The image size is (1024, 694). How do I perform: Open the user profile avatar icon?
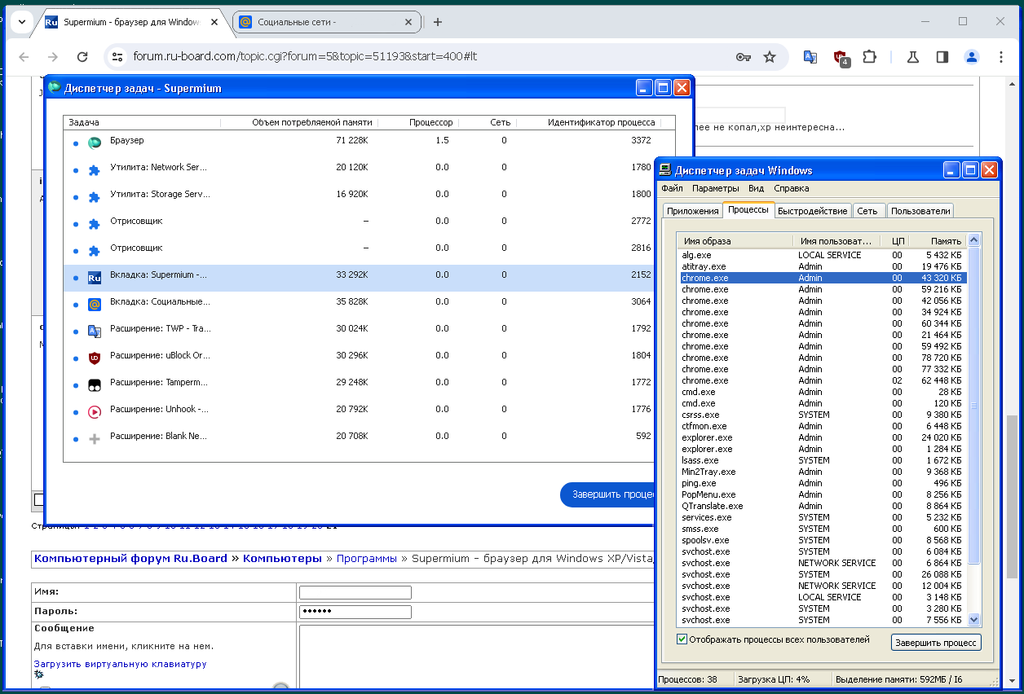point(971,57)
